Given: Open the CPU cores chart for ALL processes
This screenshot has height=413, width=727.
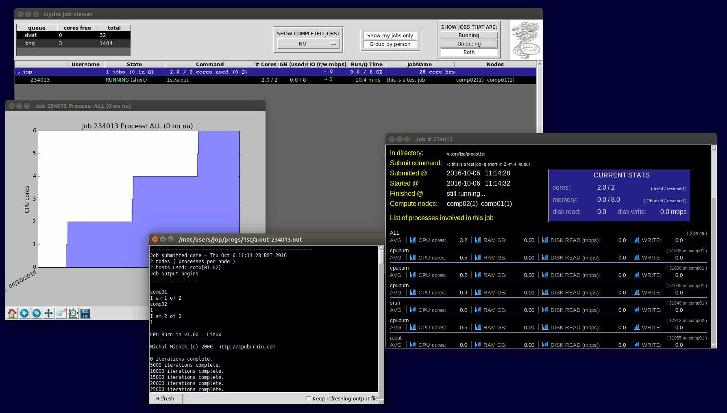Looking at the screenshot, I should [x=413, y=240].
